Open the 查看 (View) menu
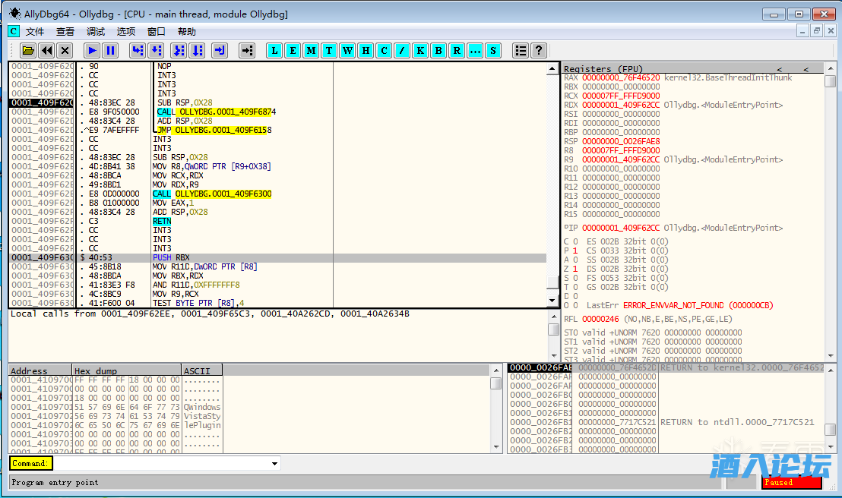This screenshot has height=498, width=842. (65, 32)
